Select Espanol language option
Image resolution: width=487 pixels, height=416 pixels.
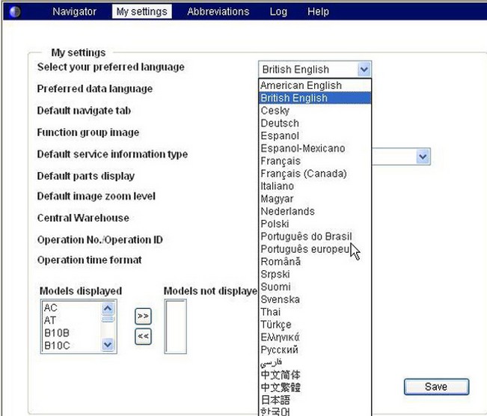[315, 135]
